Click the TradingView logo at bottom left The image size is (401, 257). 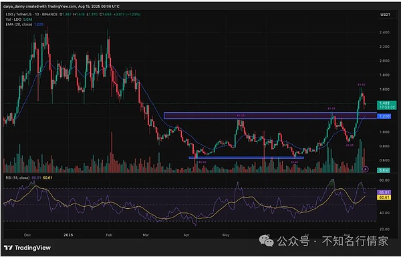[x=27, y=248]
